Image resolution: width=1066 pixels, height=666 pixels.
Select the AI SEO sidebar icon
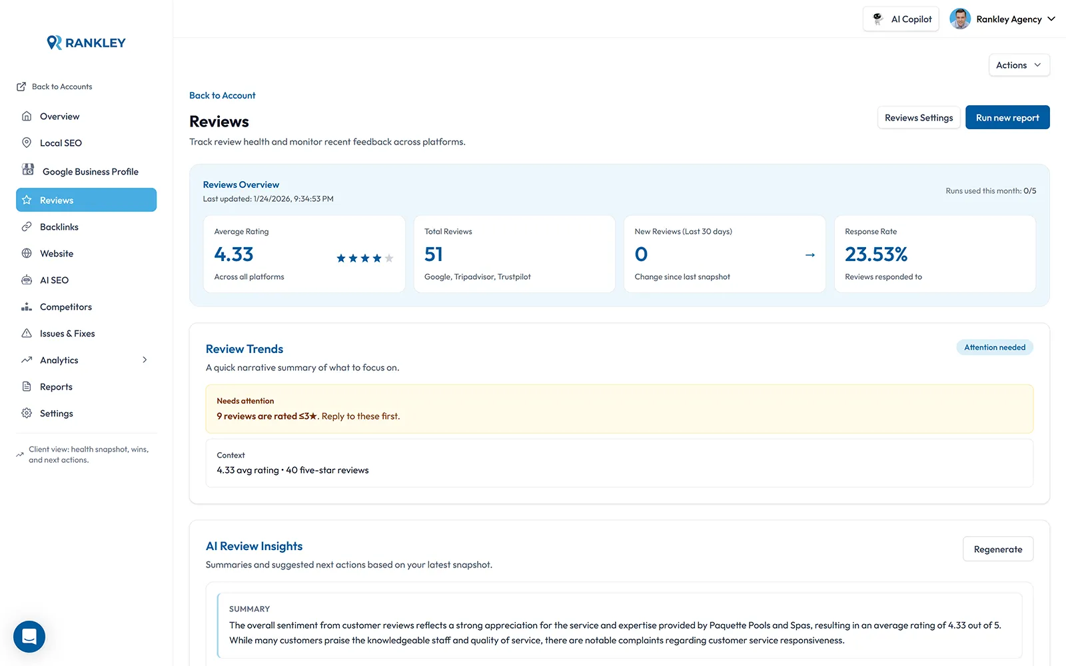[x=27, y=280]
